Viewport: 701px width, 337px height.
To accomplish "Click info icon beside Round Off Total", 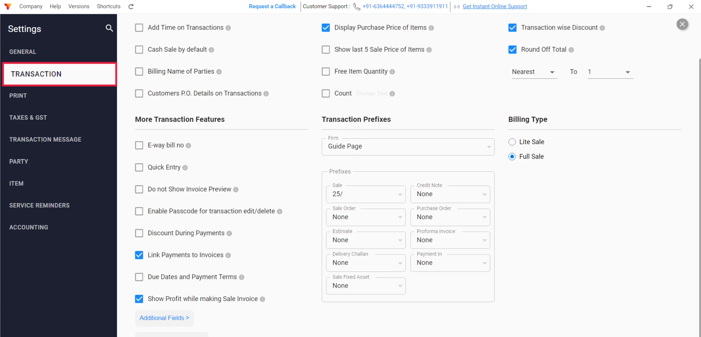I will pyautogui.click(x=571, y=50).
